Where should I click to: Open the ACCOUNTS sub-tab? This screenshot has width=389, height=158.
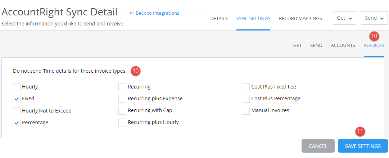[343, 46]
